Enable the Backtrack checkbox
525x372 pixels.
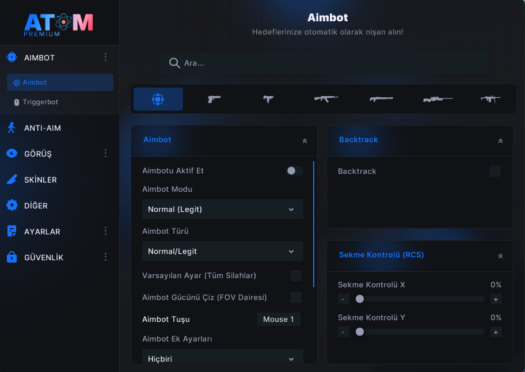(494, 171)
